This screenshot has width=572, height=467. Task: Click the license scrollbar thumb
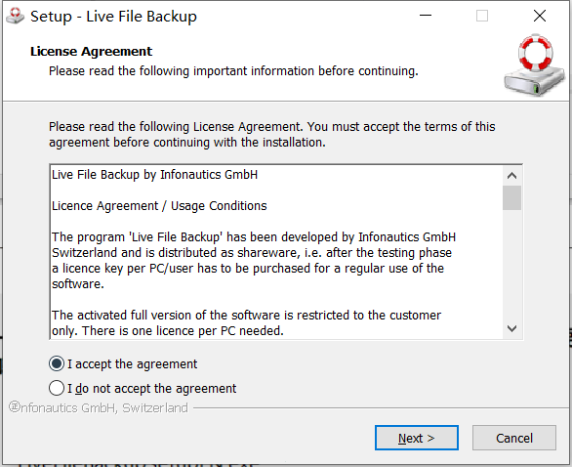pos(511,198)
